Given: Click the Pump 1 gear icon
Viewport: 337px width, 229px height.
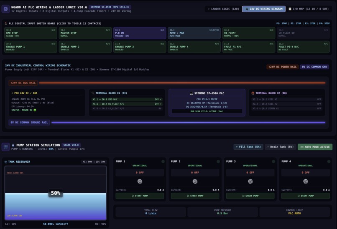Looking at the screenshot, I should 140,181.
